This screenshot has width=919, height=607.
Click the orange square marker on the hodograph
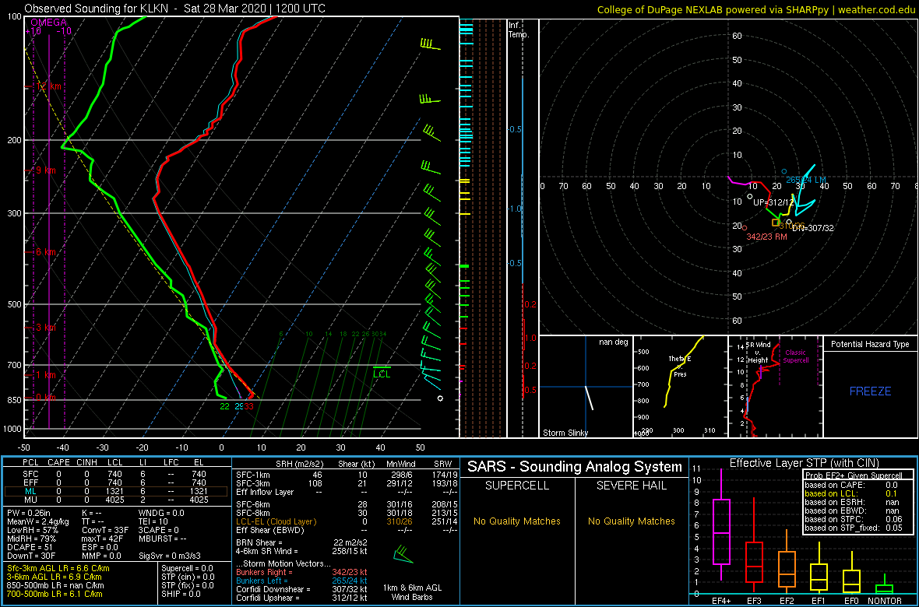[776, 223]
